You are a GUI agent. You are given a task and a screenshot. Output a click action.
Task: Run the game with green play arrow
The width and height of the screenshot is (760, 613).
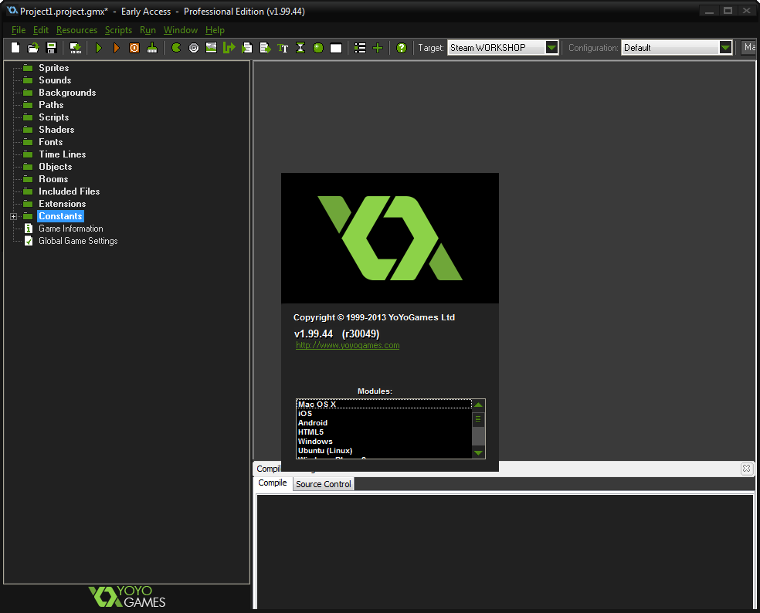(99, 48)
